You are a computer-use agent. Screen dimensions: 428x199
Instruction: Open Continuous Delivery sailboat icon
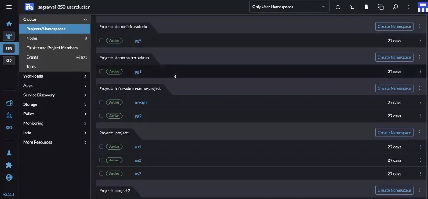tap(9, 115)
